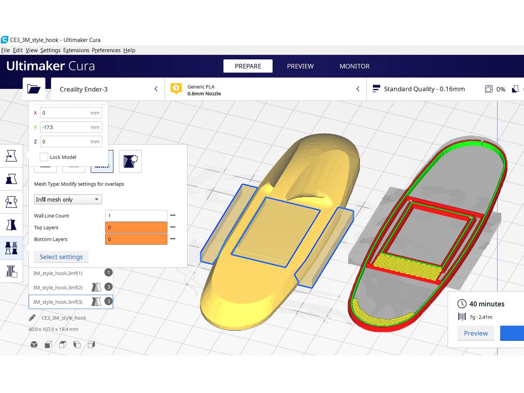Image resolution: width=524 pixels, height=393 pixels.
Task: Switch to the PREVIEW stage
Action: point(300,66)
